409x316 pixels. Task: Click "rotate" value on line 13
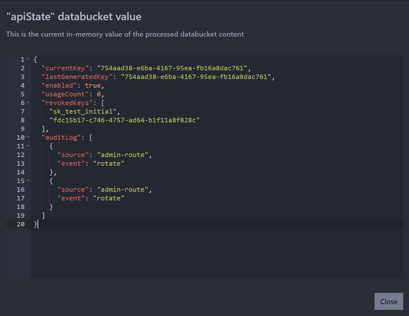[x=109, y=163]
